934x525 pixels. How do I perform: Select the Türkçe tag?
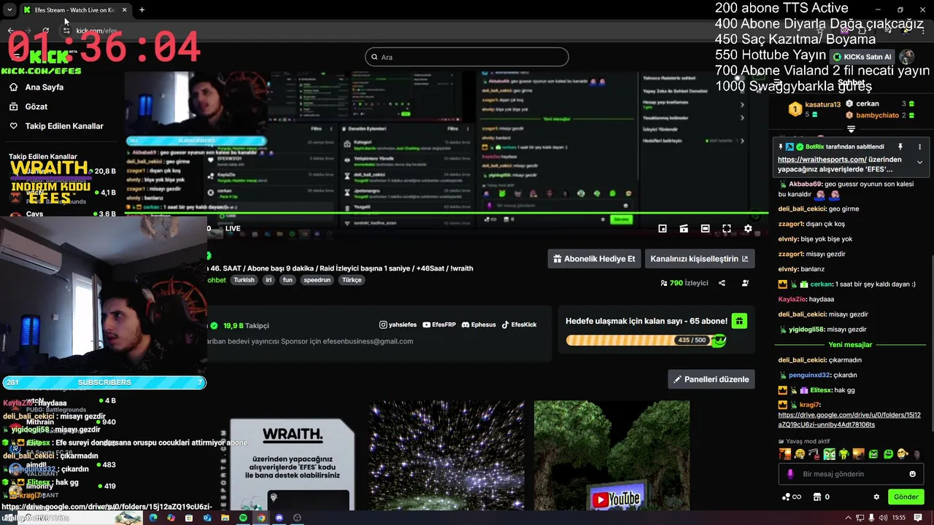[352, 280]
